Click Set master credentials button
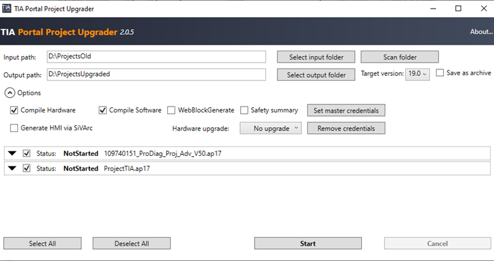 click(346, 111)
